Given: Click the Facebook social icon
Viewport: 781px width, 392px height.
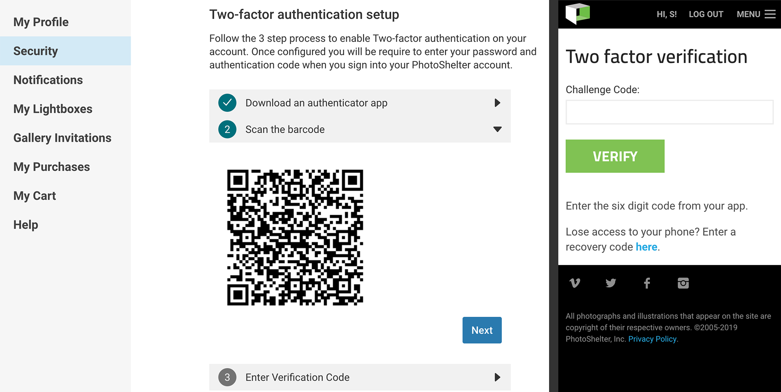Looking at the screenshot, I should (647, 283).
